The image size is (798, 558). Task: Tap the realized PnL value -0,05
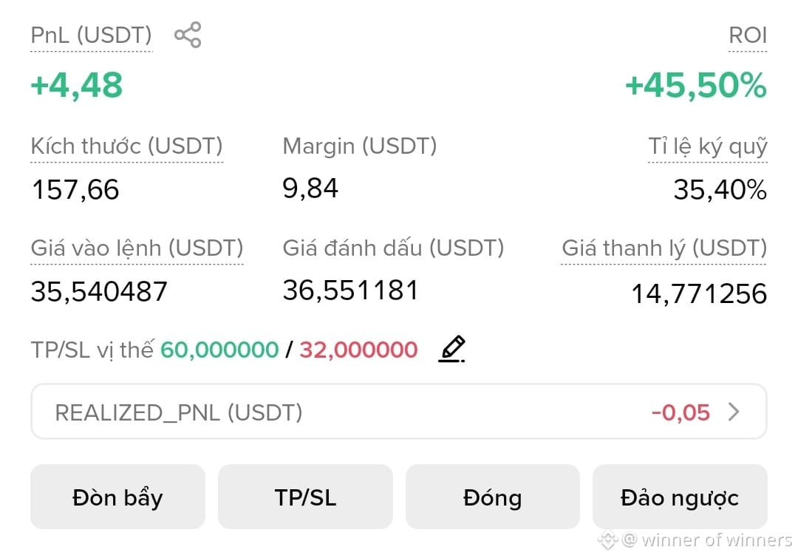(x=681, y=412)
